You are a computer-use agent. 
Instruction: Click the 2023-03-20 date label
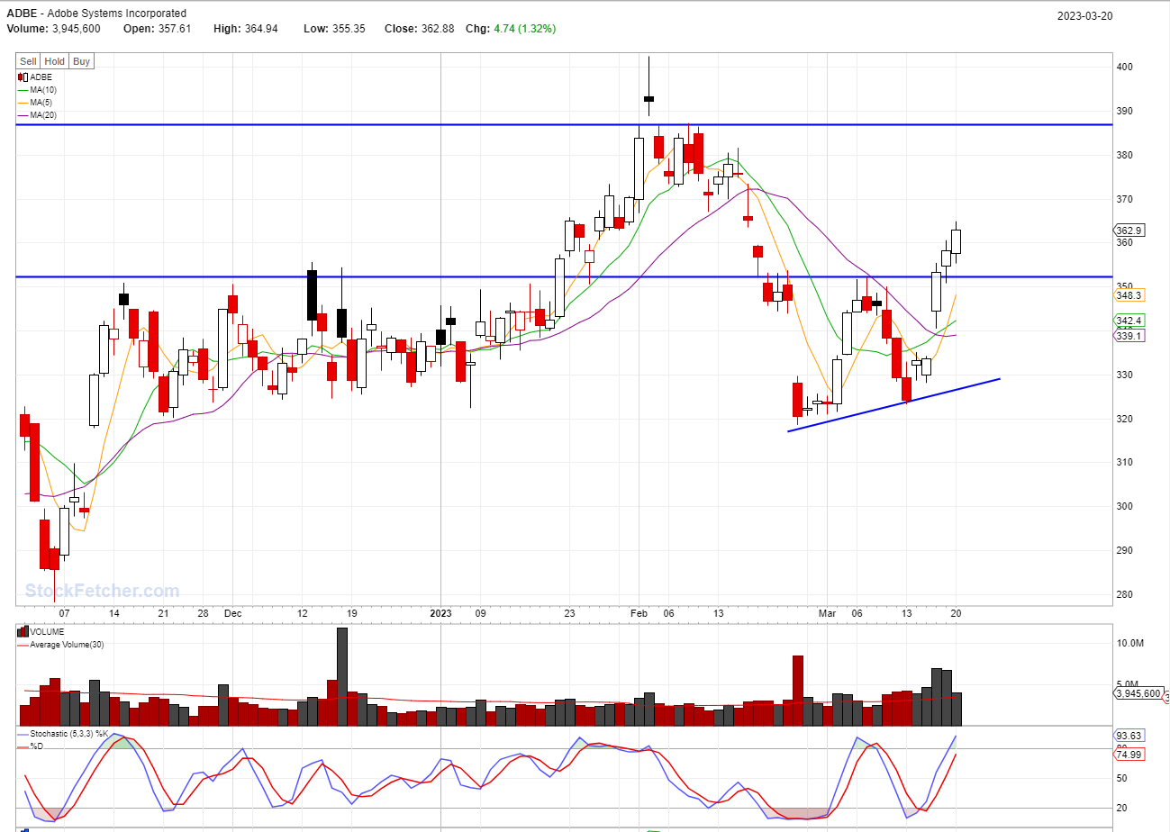[1087, 15]
